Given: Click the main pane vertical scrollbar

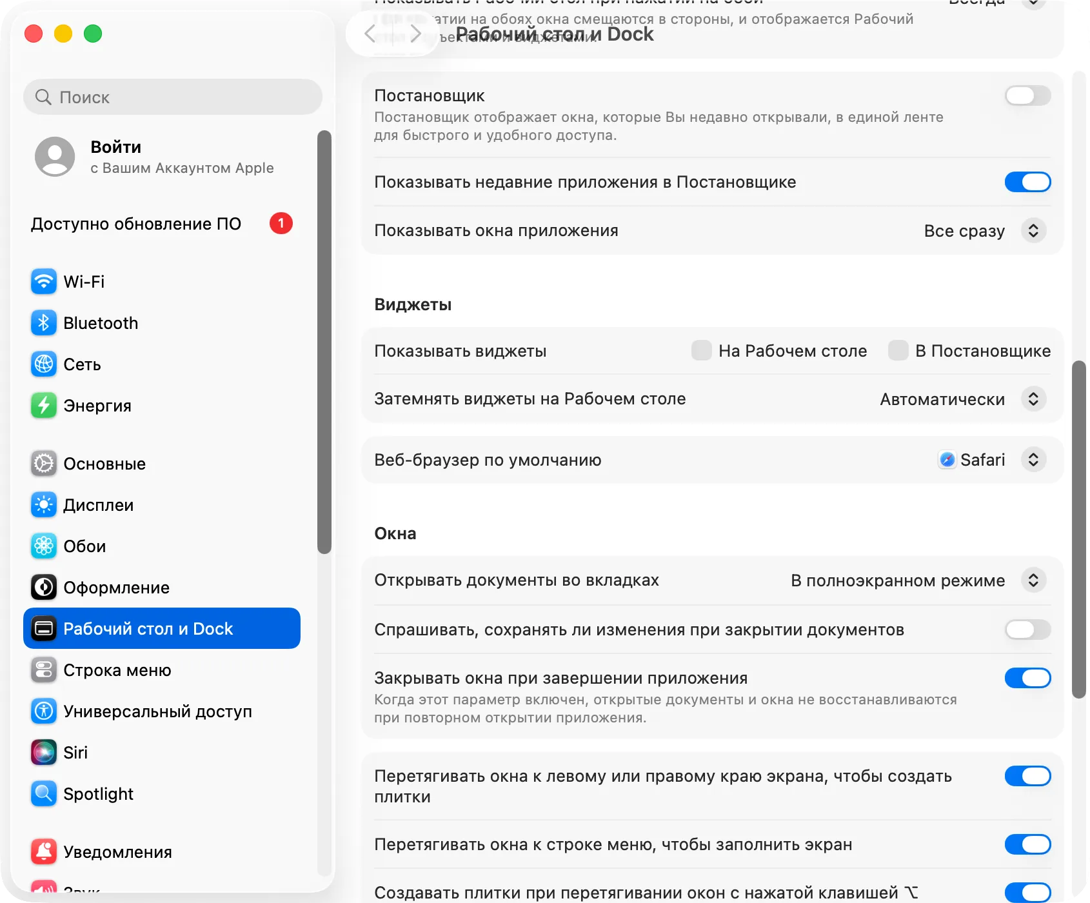Looking at the screenshot, I should pos(1078,529).
